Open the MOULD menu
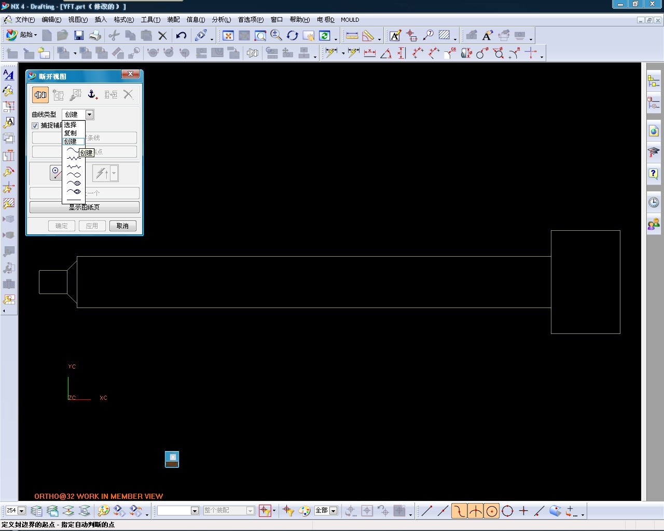Screen dimensions: 664x531 click(x=350, y=20)
